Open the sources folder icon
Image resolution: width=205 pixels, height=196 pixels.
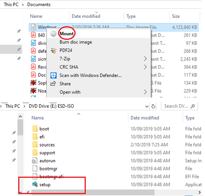pyautogui.click(x=35, y=145)
